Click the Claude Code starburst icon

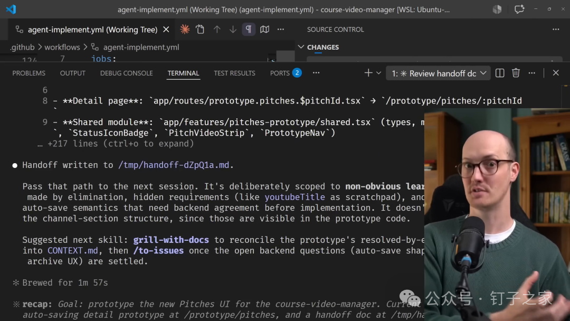[185, 30]
